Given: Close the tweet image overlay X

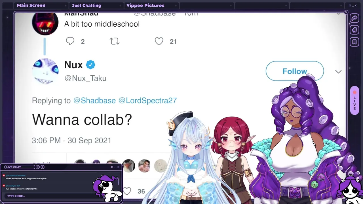Looking at the screenshot, I should coord(346,12).
